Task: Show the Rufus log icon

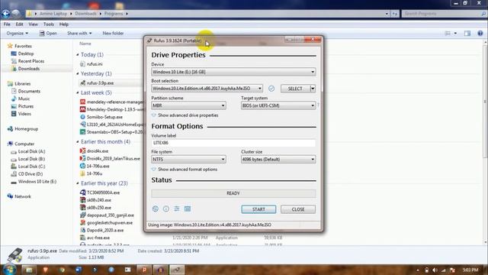Action: click(188, 209)
